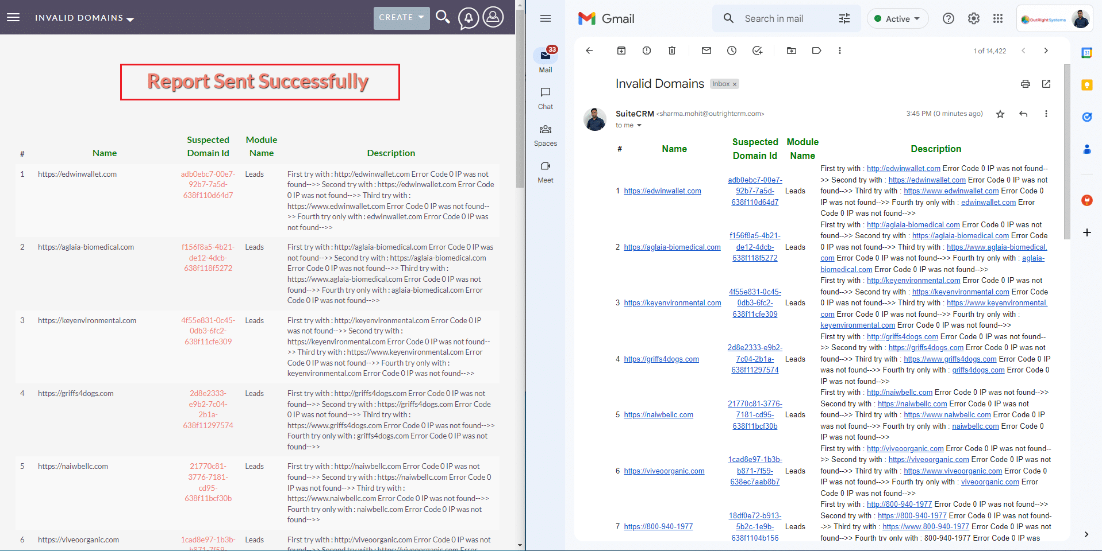Open domain ID 2d8e2333 in SuiteCRM table
This screenshot has width=1102, height=551.
[x=208, y=409]
